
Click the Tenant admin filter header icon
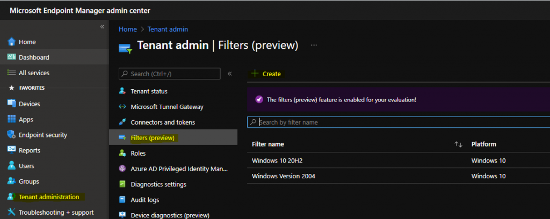125,48
